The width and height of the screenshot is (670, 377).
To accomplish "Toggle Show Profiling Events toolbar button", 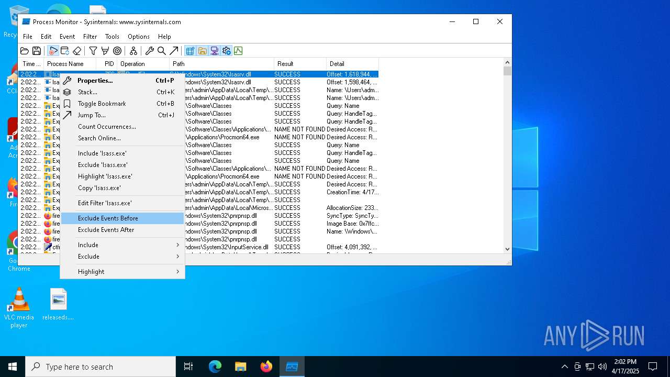I will pyautogui.click(x=238, y=51).
